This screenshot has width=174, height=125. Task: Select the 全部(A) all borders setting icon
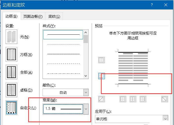click(x=11, y=72)
